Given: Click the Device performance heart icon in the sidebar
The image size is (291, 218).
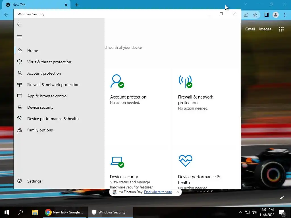Looking at the screenshot, I should [x=20, y=118].
